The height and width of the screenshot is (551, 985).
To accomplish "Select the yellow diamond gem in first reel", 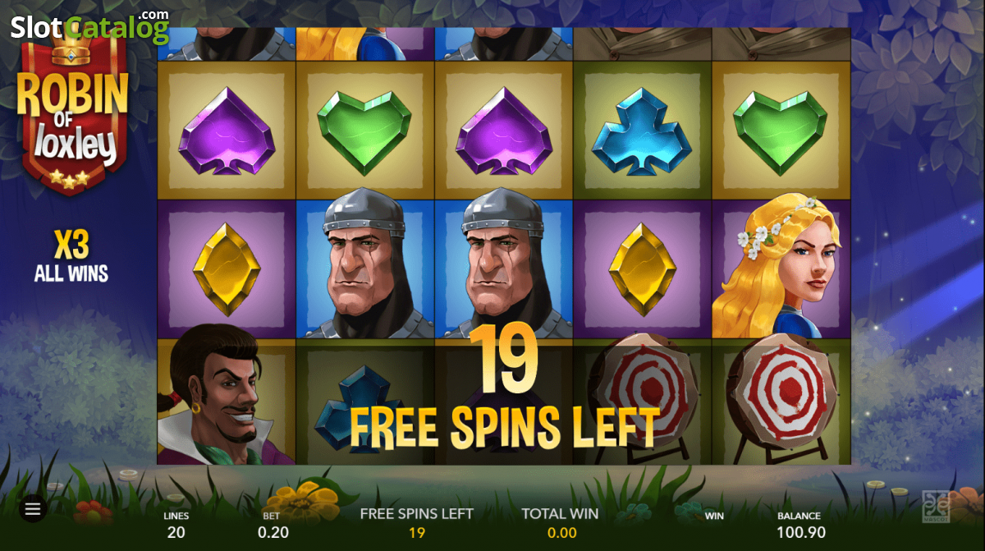I will pyautogui.click(x=227, y=269).
